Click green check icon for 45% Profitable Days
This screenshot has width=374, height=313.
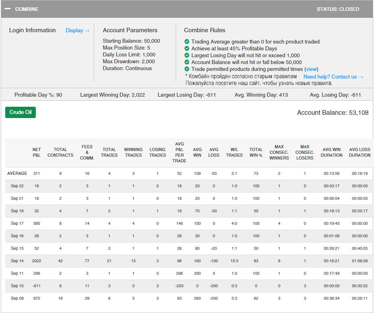(187, 48)
